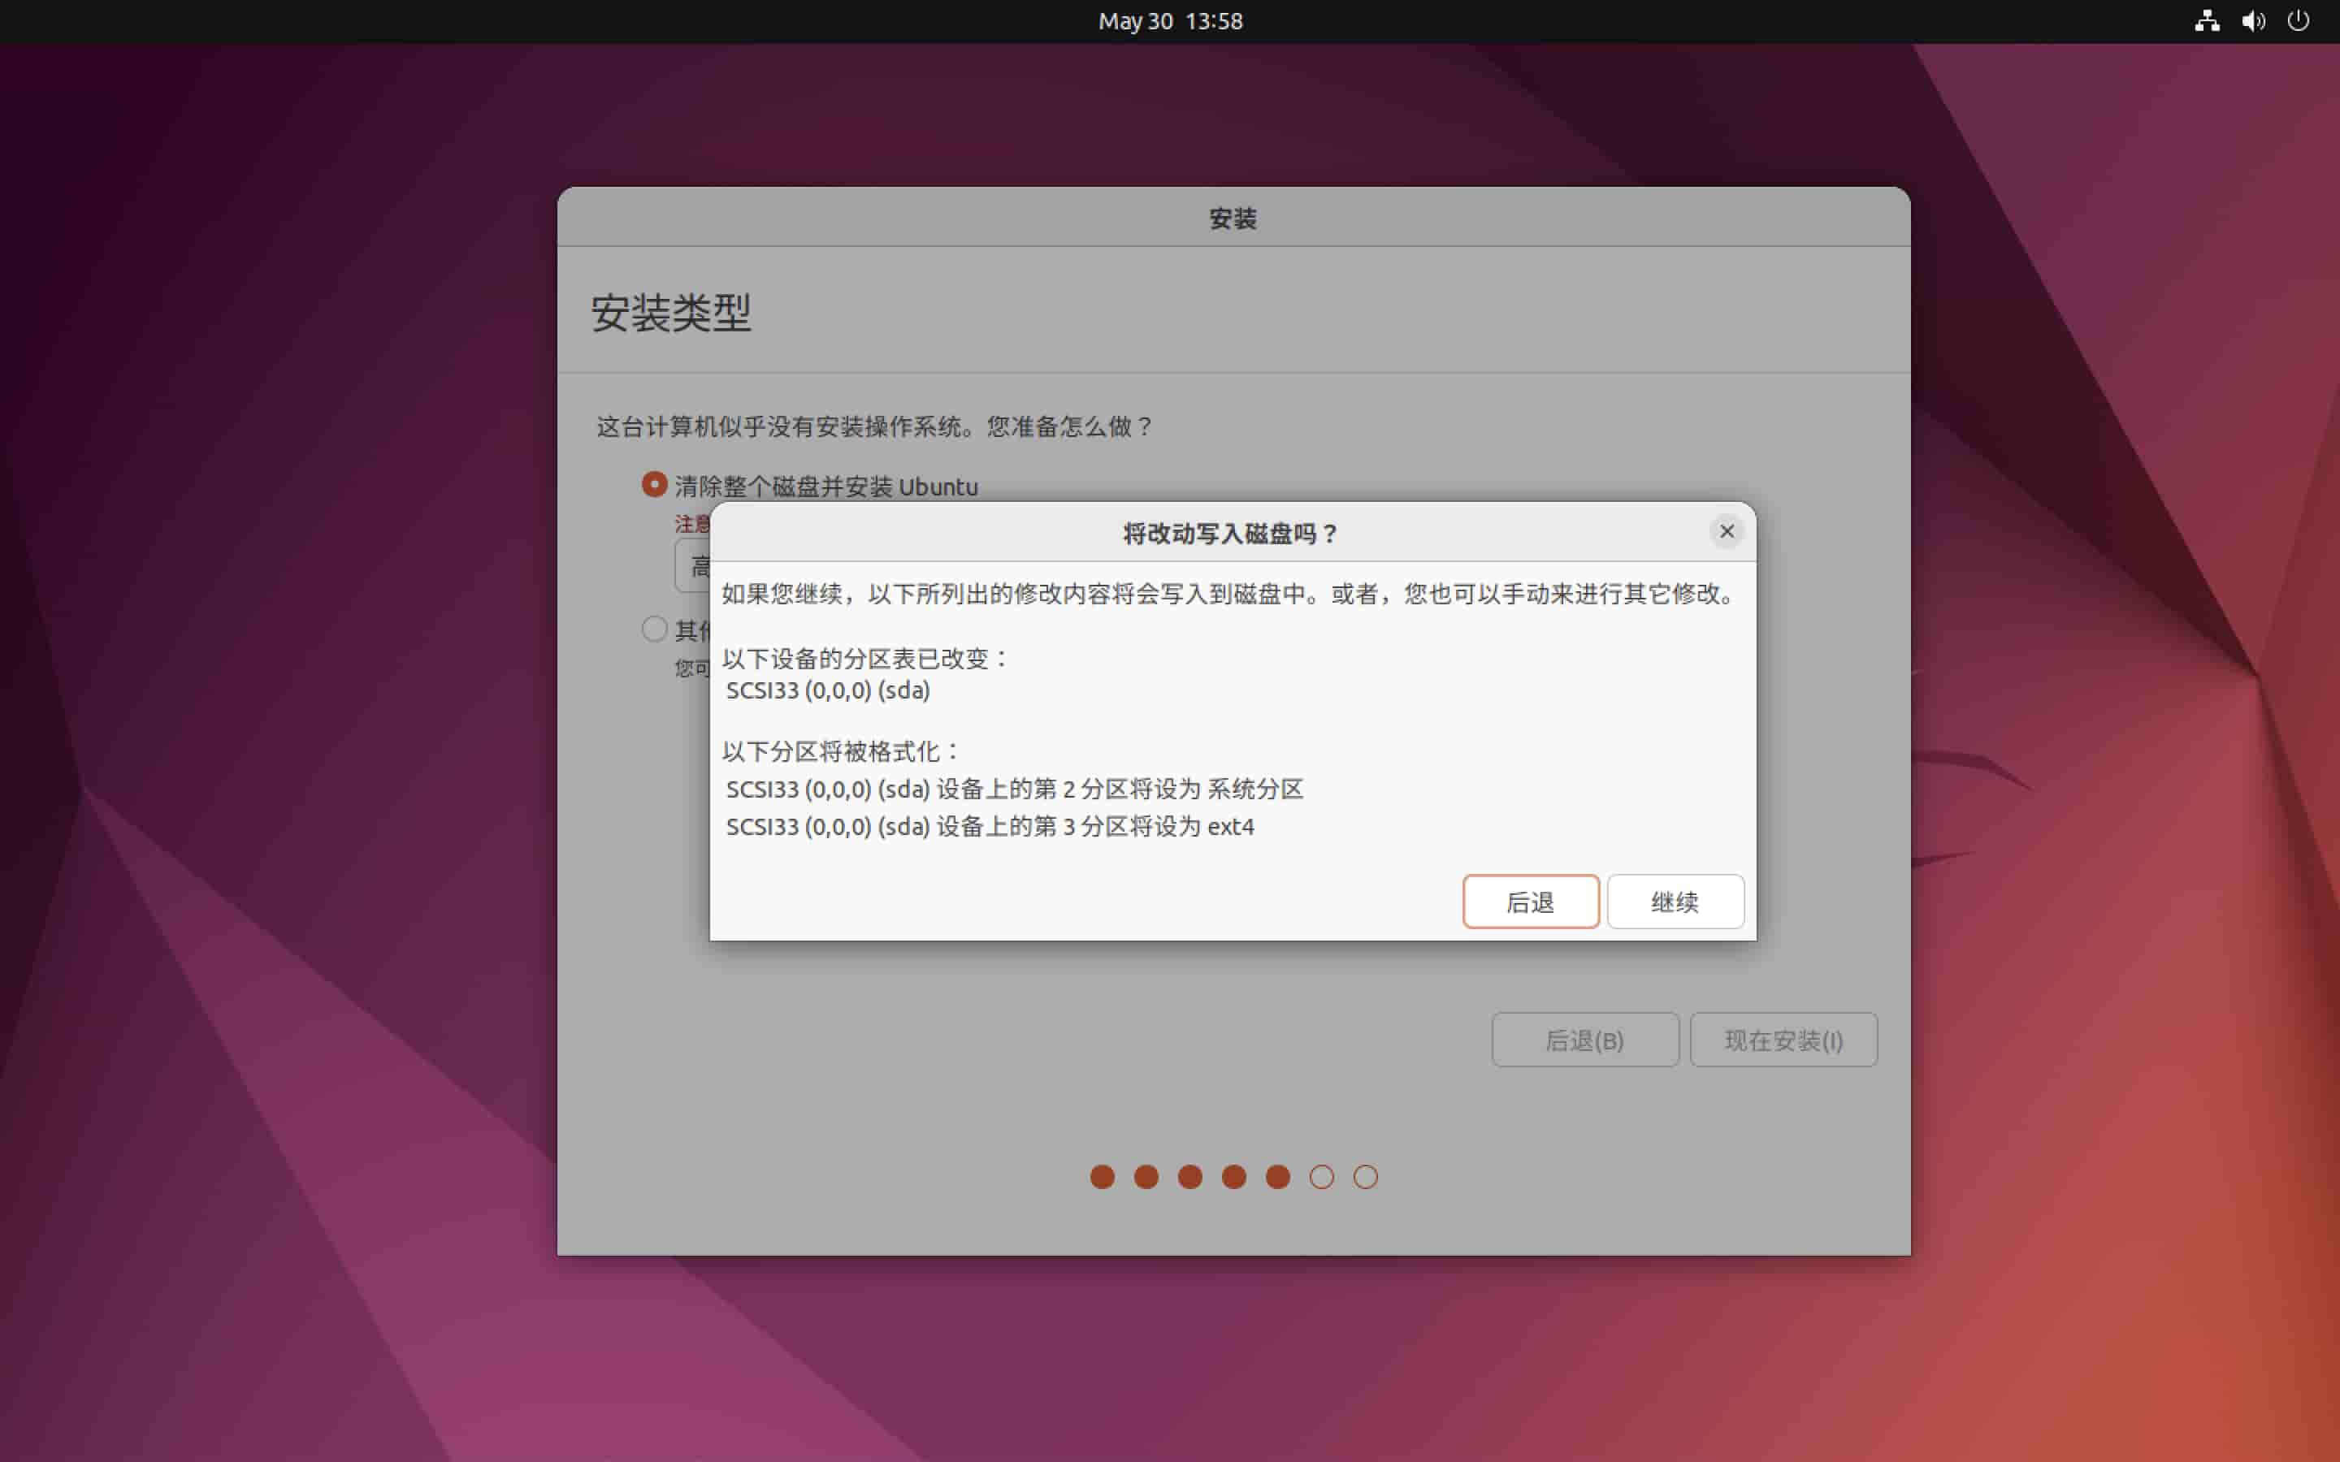
Task: Click the 现在安装(I) button
Action: click(1783, 1040)
